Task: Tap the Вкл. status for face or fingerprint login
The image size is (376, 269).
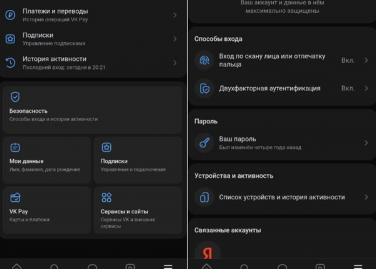Action: (x=348, y=60)
